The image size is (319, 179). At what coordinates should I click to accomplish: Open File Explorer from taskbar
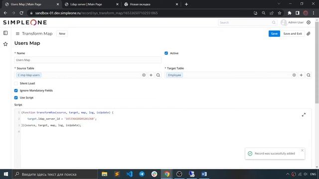click(x=104, y=174)
